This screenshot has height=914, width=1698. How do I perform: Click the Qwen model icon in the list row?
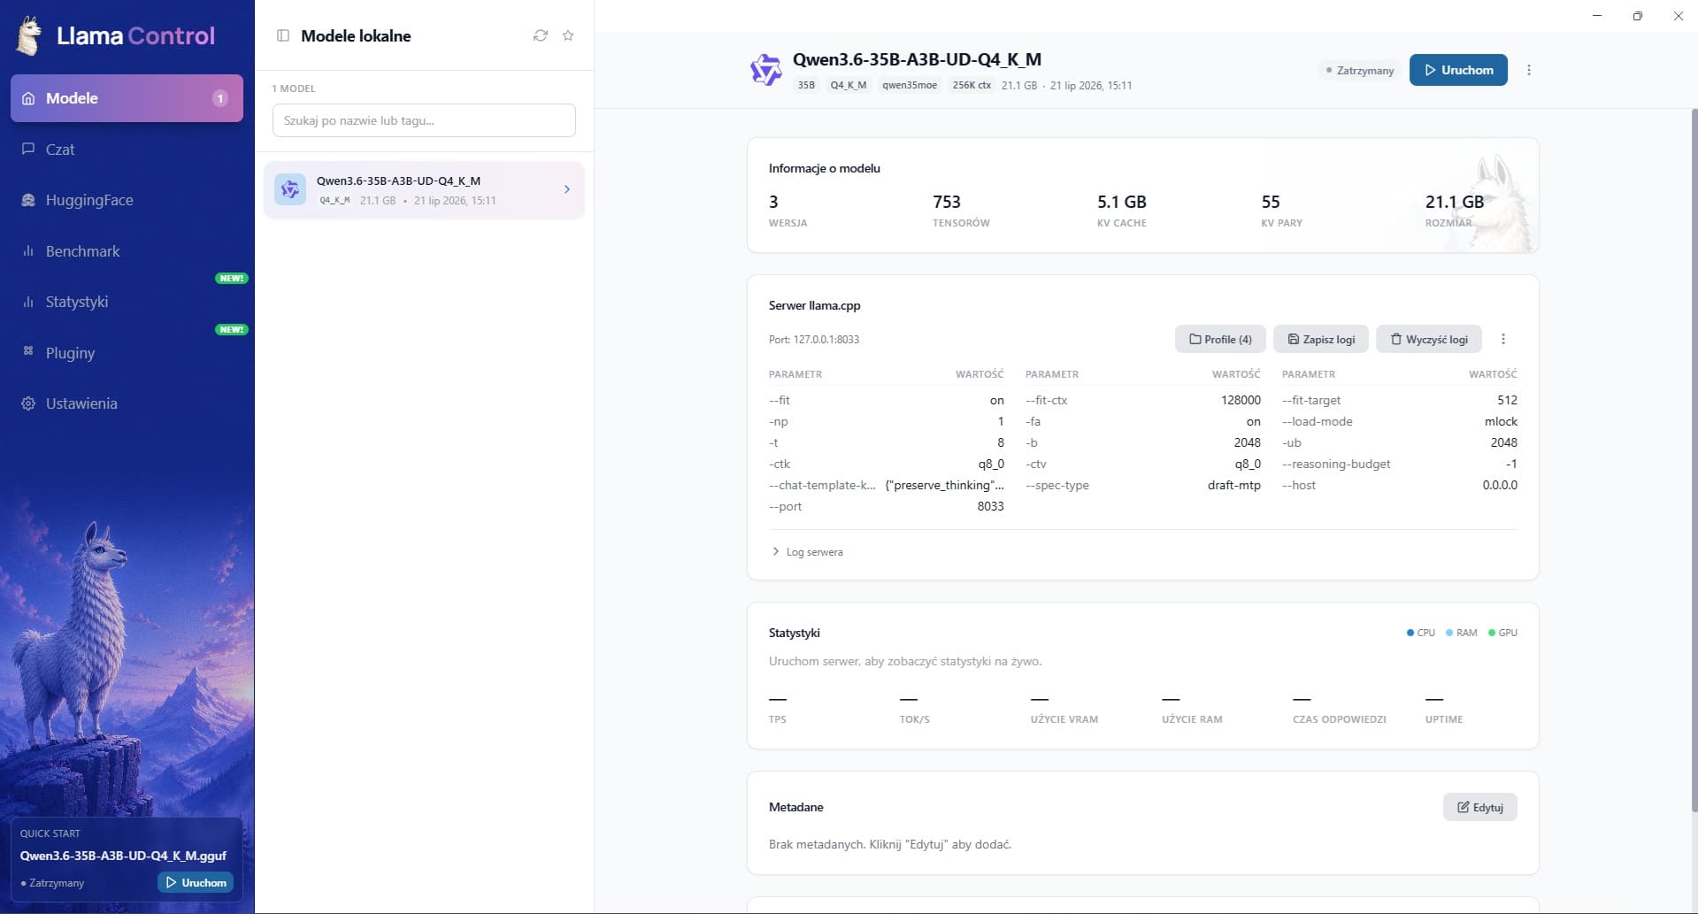click(290, 189)
